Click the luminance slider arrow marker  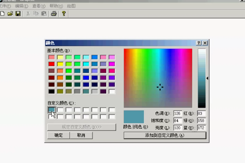point(207,78)
